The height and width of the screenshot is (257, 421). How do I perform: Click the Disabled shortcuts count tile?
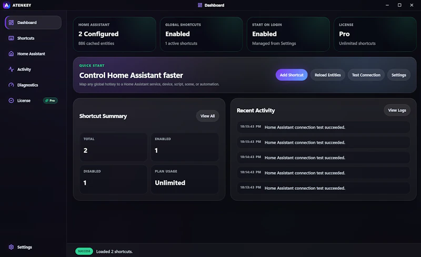pos(114,179)
